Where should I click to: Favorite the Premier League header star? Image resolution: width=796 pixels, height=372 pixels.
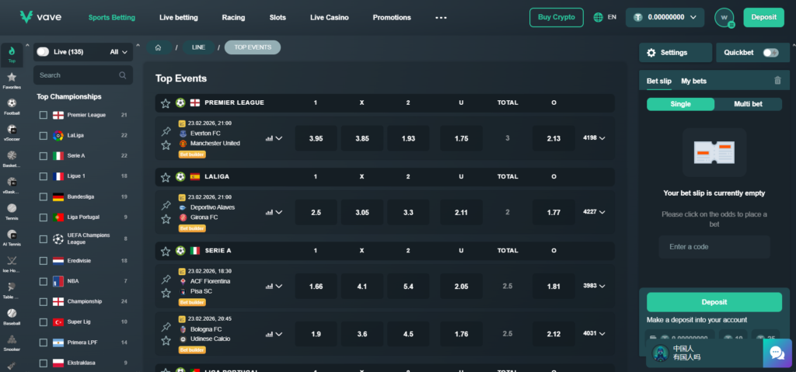pos(166,103)
